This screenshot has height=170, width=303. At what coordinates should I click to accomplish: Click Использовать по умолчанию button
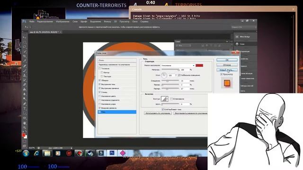pos(158,113)
